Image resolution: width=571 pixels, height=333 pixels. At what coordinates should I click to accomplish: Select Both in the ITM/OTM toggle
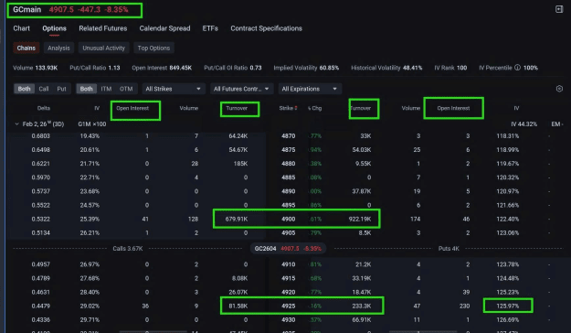tap(86, 89)
